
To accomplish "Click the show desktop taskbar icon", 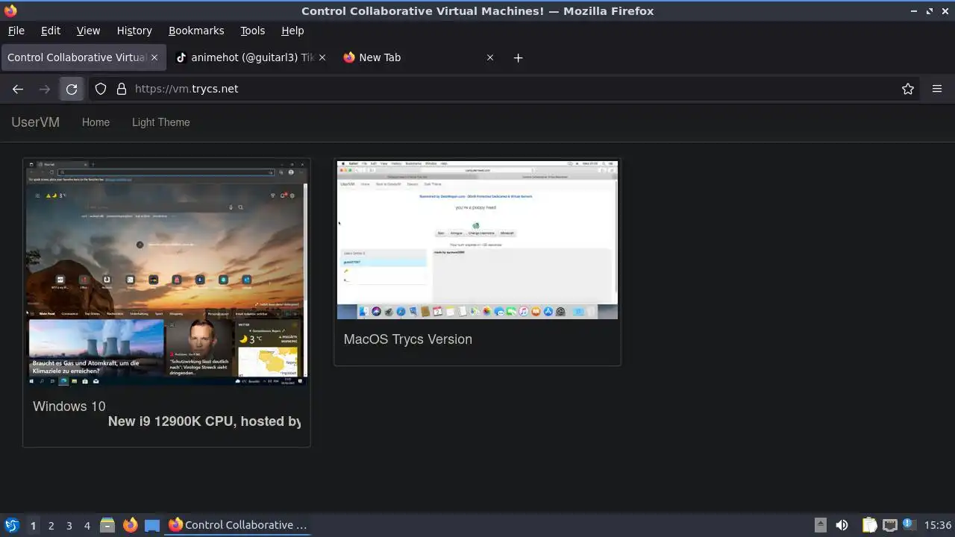I will (x=152, y=525).
